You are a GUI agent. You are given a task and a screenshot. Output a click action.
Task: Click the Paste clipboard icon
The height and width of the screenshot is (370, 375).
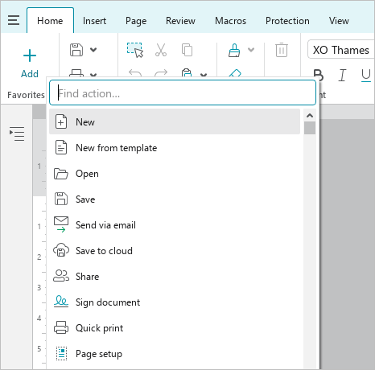[x=187, y=72]
